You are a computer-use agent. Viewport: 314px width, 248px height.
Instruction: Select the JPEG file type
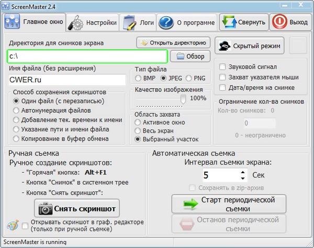pyautogui.click(x=163, y=78)
